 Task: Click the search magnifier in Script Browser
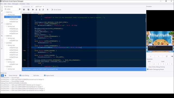[5, 9]
